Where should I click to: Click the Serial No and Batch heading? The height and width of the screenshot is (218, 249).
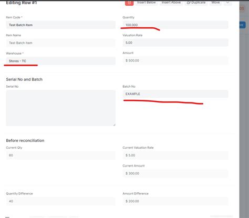click(x=24, y=79)
